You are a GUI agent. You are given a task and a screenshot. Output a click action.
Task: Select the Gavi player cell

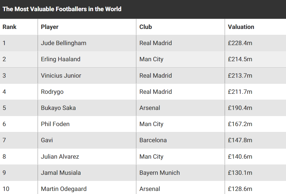(47, 140)
